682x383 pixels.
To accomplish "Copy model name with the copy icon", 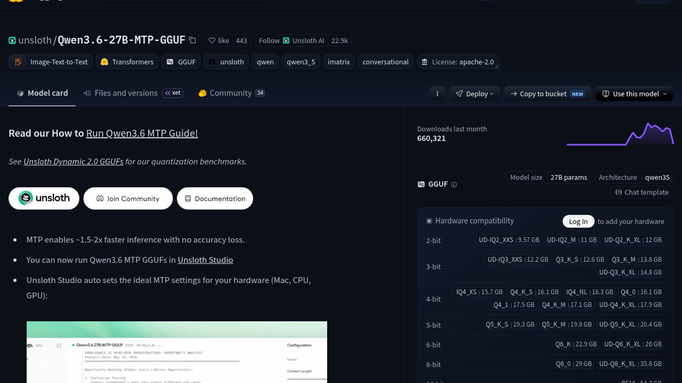I will point(193,40).
